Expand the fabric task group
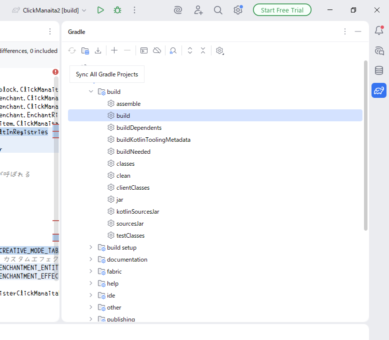 (91, 272)
